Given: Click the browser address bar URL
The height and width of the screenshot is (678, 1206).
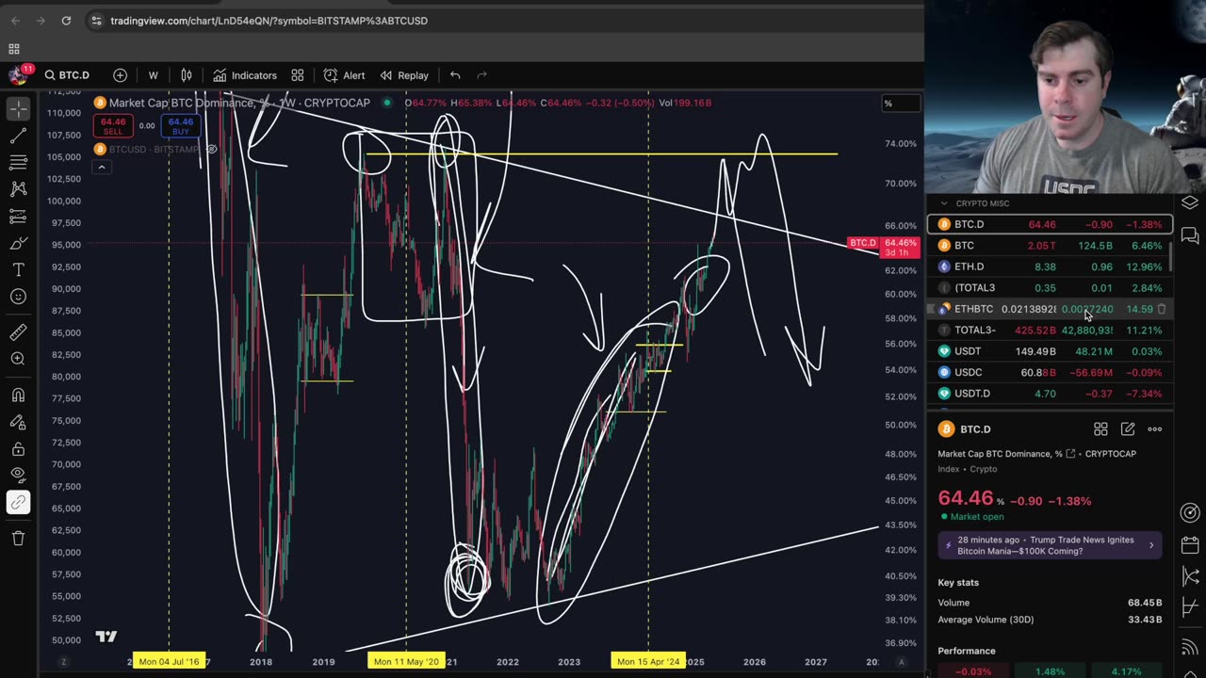Looking at the screenshot, I should click(x=269, y=21).
